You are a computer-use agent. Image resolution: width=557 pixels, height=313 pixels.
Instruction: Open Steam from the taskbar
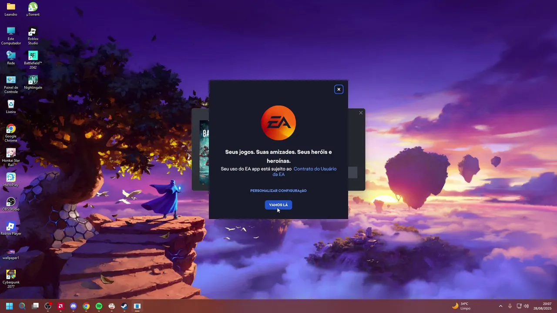pyautogui.click(x=124, y=306)
